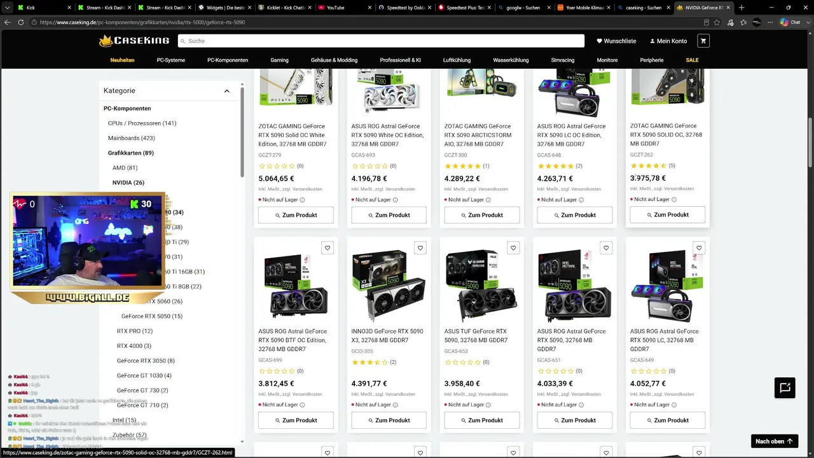Open the Wasserkühlung navigation menu
The image size is (814, 458).
[511, 60]
